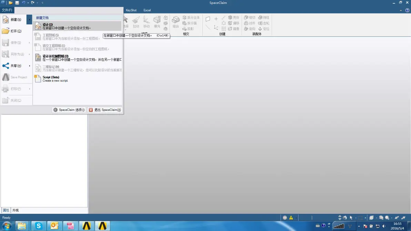Click 退出 SpaceClaim exit button

(x=105, y=110)
